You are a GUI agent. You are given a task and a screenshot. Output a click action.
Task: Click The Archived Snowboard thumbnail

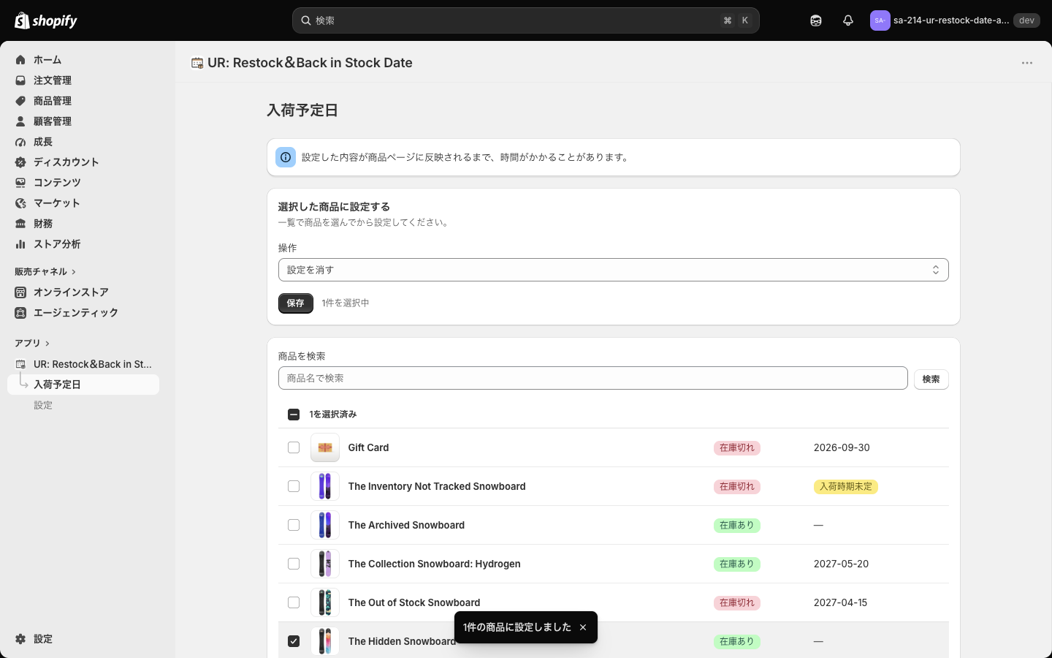[325, 525]
